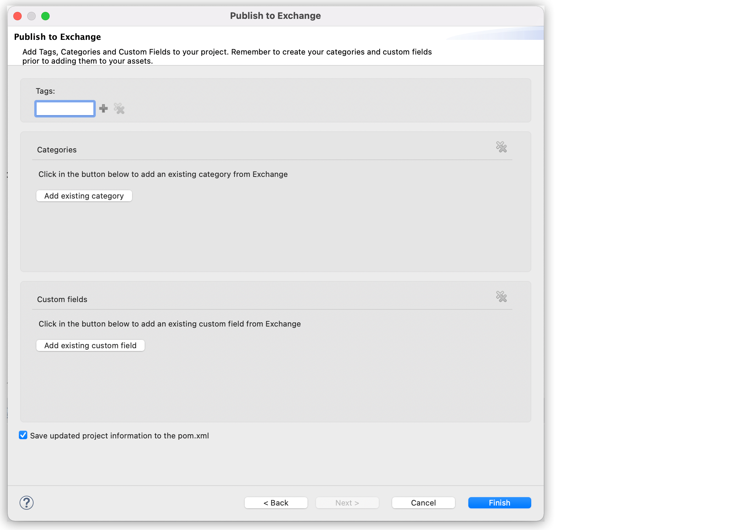Cancel the Publish to Exchange wizard

click(x=423, y=503)
